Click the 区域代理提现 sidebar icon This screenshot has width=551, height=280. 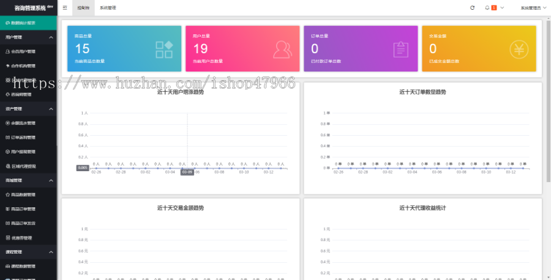(8, 166)
